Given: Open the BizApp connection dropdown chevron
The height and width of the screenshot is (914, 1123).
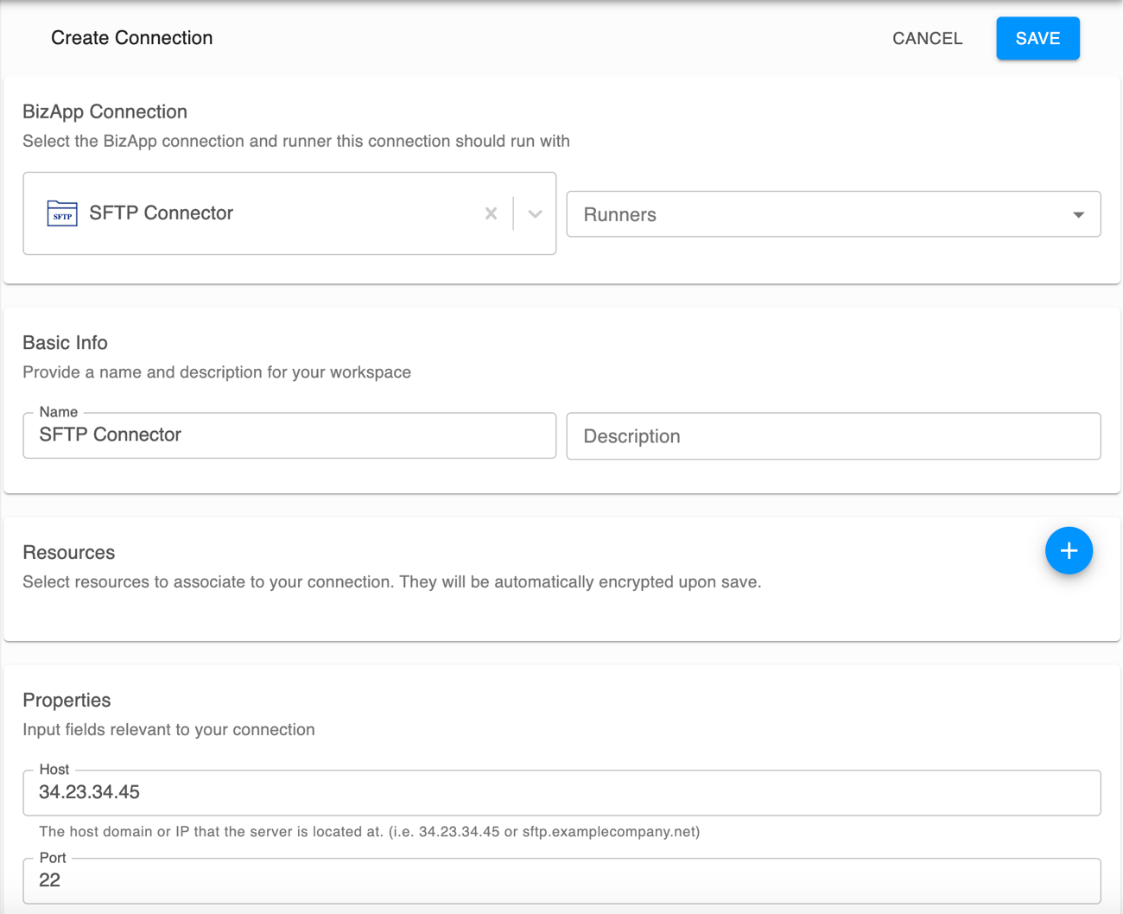Looking at the screenshot, I should [x=534, y=213].
